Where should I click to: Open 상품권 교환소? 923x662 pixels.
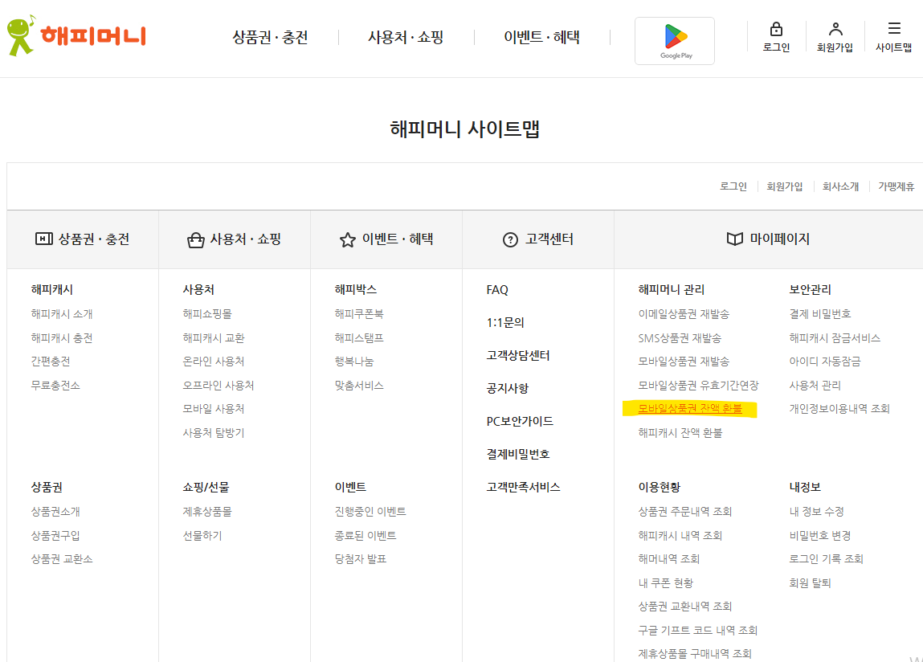click(x=62, y=558)
